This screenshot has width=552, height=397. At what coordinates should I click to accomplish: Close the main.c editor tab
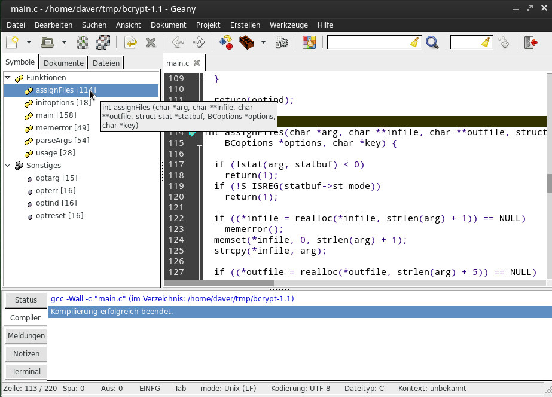(x=197, y=63)
